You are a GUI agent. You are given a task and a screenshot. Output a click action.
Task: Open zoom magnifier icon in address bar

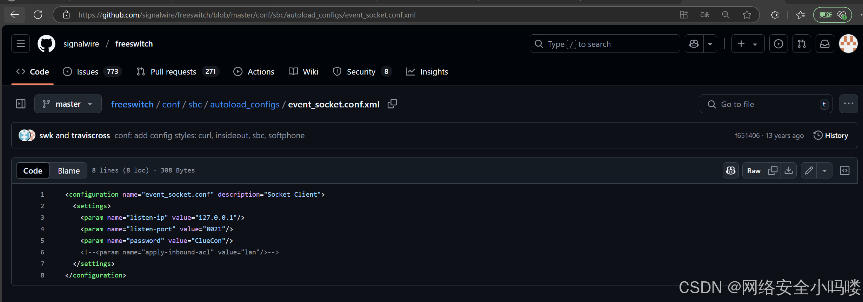(726, 15)
